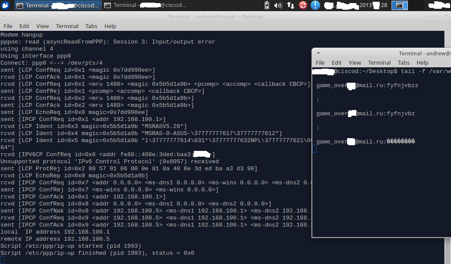The width and height of the screenshot is (451, 264).
Task: Click the 'sent [IPCP ConfReq id=0x1' line
Action: (x=83, y=119)
